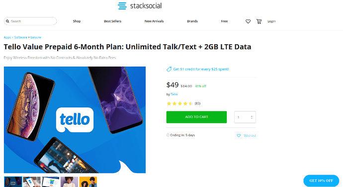Click the credit tag icon
Screen dimensions: 343x187
tap(169, 69)
